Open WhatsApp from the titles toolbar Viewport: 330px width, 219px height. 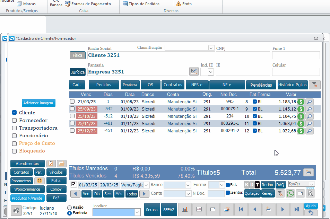point(290,193)
